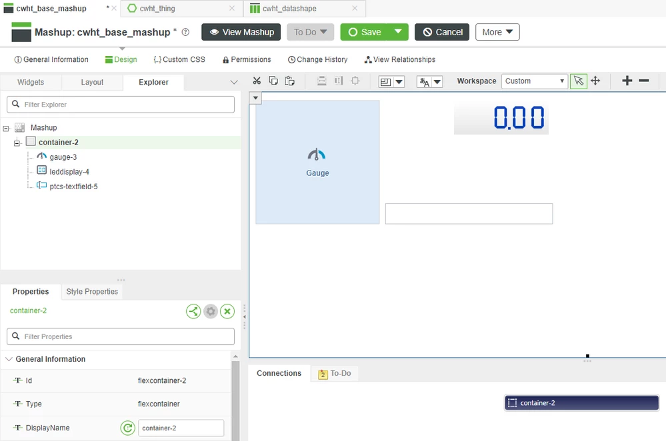
Task: Click the LED display 0.00 widget
Action: [501, 118]
